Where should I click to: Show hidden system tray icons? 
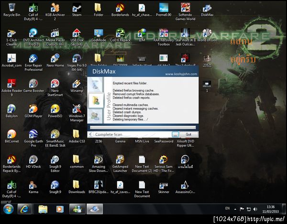click(x=235, y=209)
